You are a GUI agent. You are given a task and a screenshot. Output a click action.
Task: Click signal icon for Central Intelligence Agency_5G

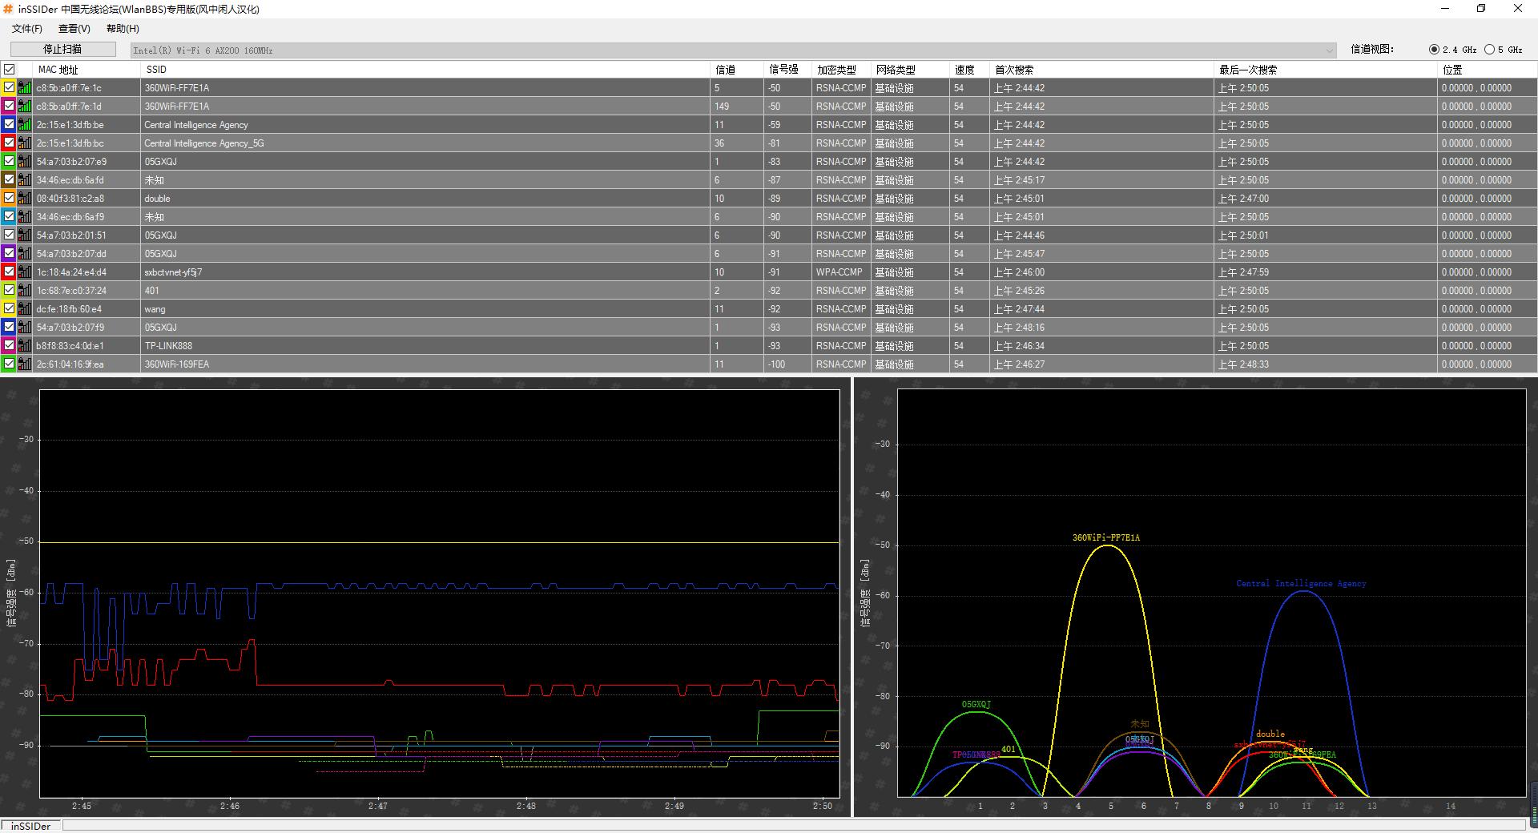(x=25, y=143)
